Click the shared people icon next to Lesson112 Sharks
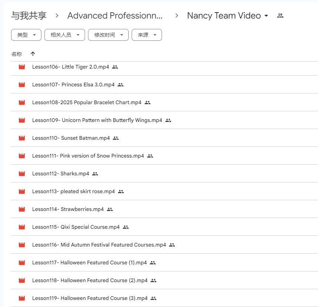This screenshot has width=318, height=307. [x=95, y=174]
